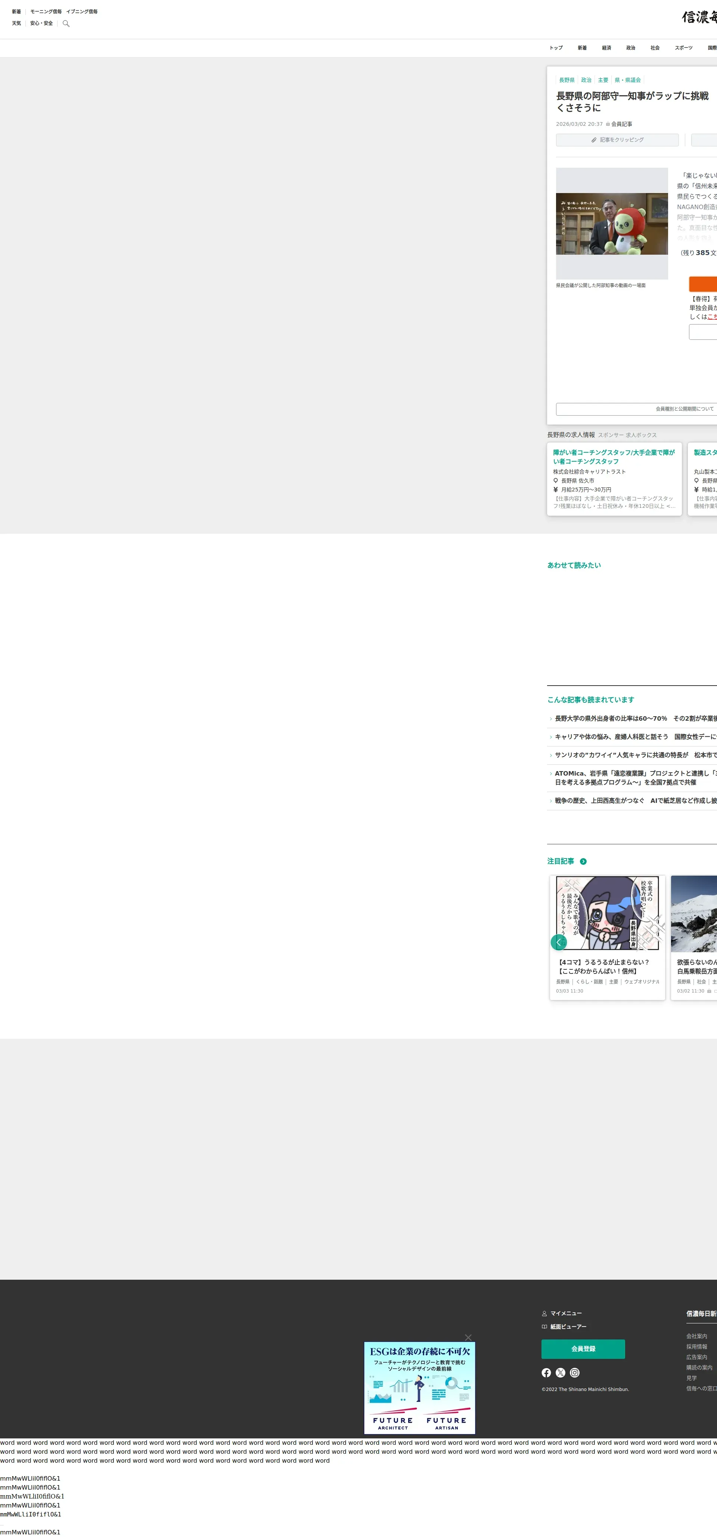
Task: Open the Instagram icon in footer
Action: tap(574, 1372)
